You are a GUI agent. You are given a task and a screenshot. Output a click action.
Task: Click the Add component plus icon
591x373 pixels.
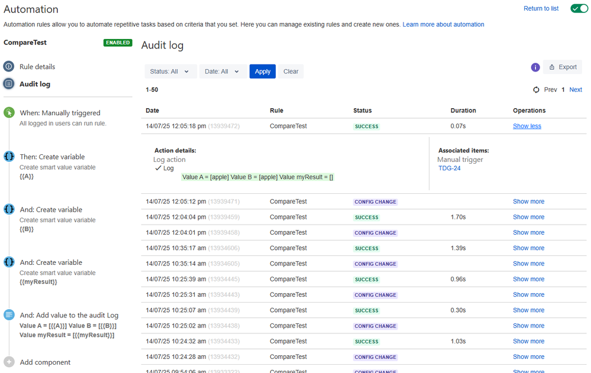coord(9,362)
